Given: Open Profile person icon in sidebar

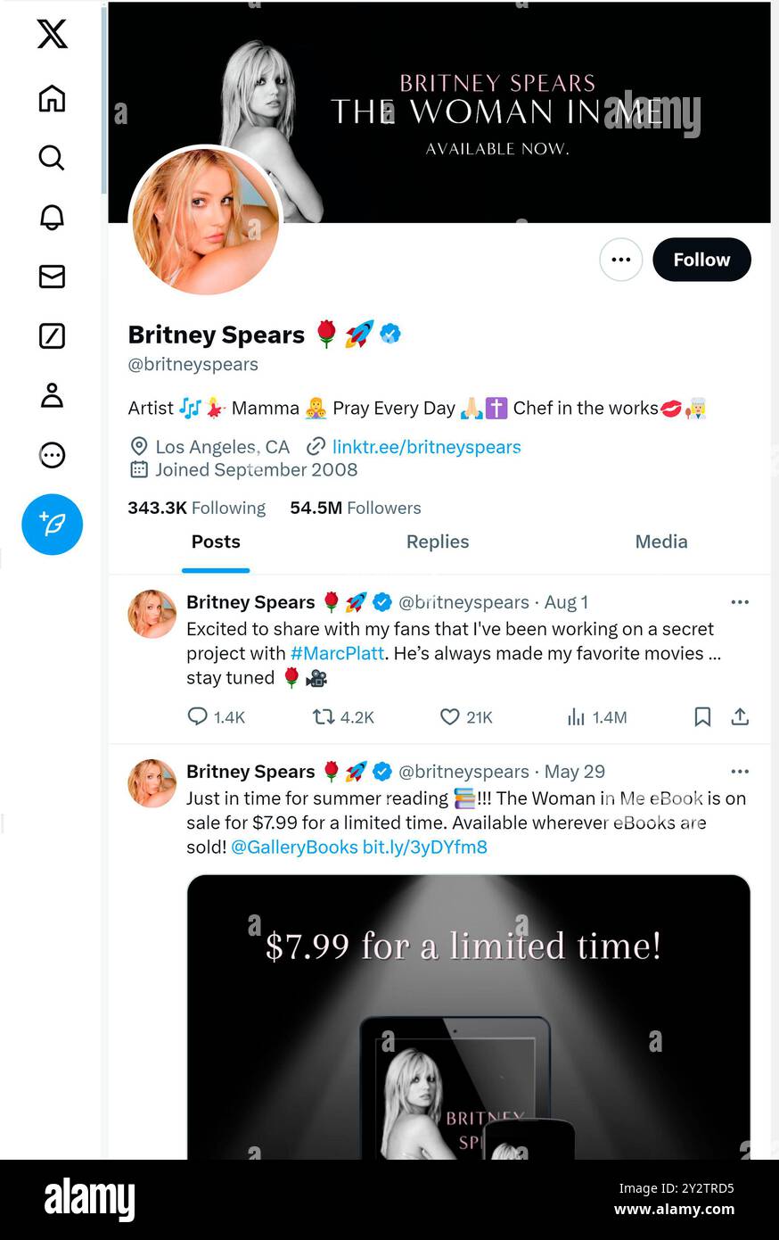Looking at the screenshot, I should coord(52,395).
